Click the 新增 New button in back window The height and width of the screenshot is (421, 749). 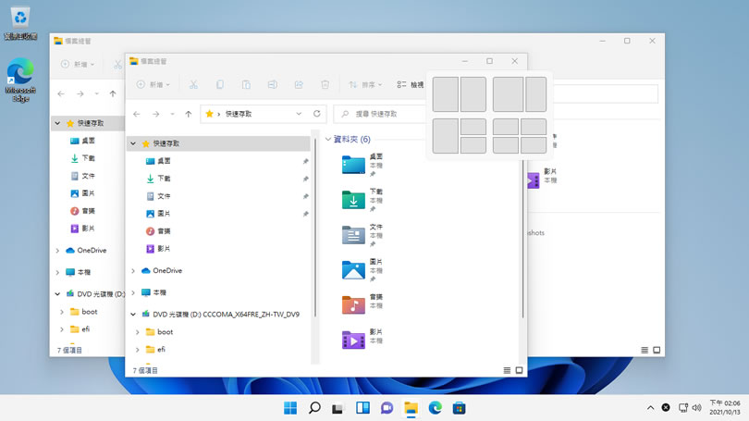(78, 64)
